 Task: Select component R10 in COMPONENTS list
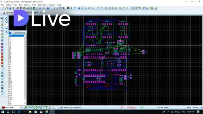pyautogui.click(x=10, y=82)
